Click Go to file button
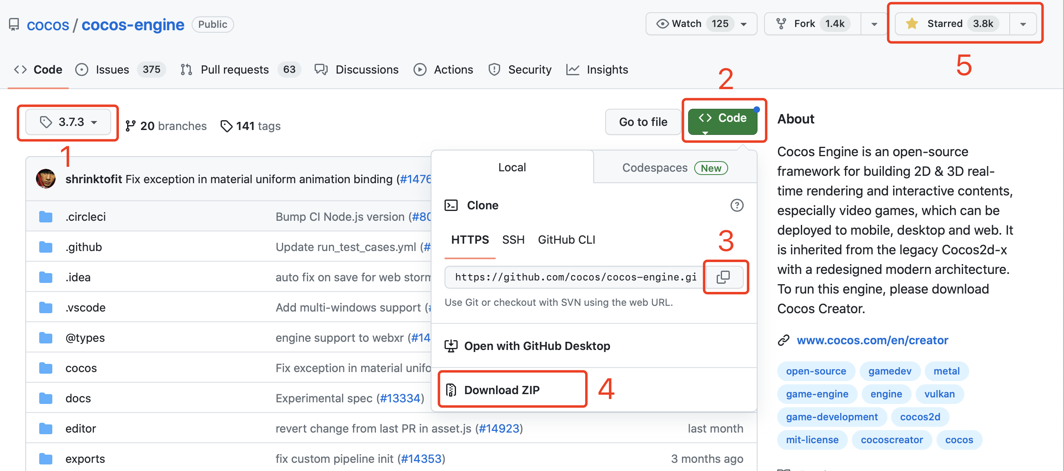The width and height of the screenshot is (1064, 471). tap(643, 122)
